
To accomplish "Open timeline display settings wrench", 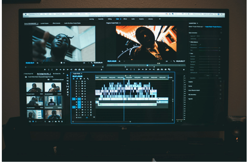I will click(88, 79).
